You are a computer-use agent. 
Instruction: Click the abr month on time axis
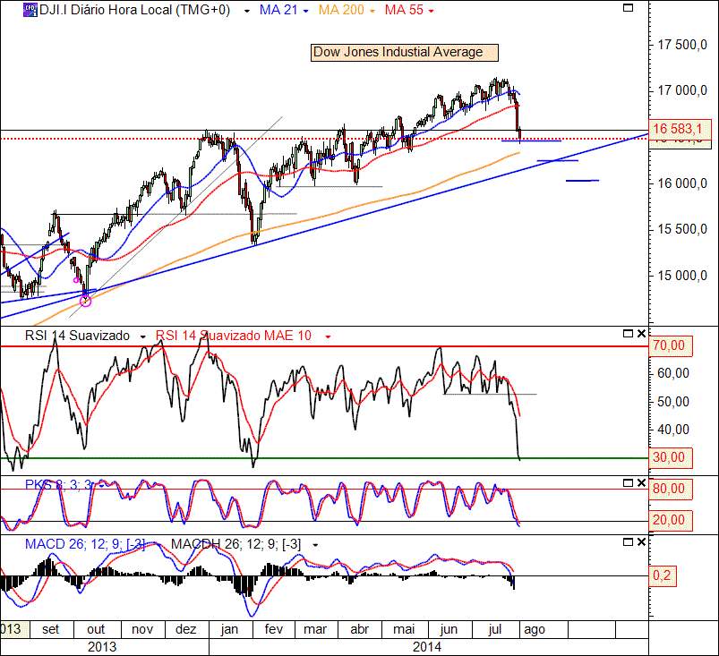[360, 629]
